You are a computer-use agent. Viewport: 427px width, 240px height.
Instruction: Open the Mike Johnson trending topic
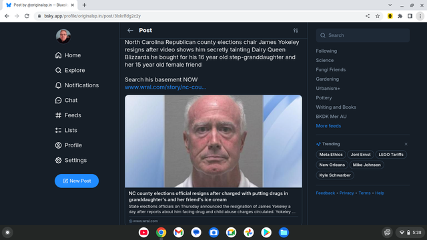366,165
